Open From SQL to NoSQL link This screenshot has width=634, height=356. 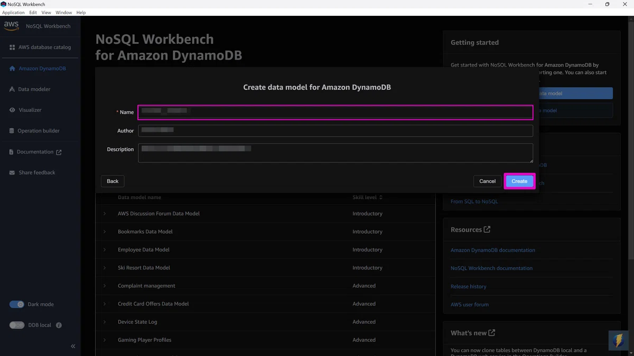[474, 201]
